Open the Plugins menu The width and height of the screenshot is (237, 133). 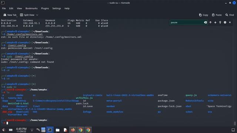45,8
